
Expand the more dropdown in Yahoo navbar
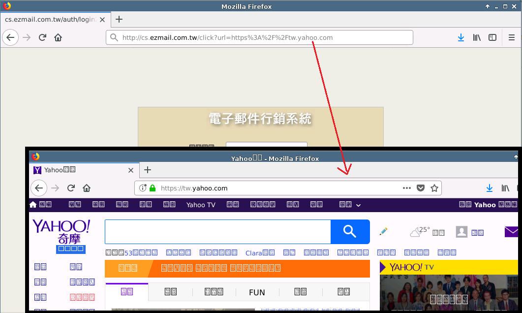tap(358, 205)
